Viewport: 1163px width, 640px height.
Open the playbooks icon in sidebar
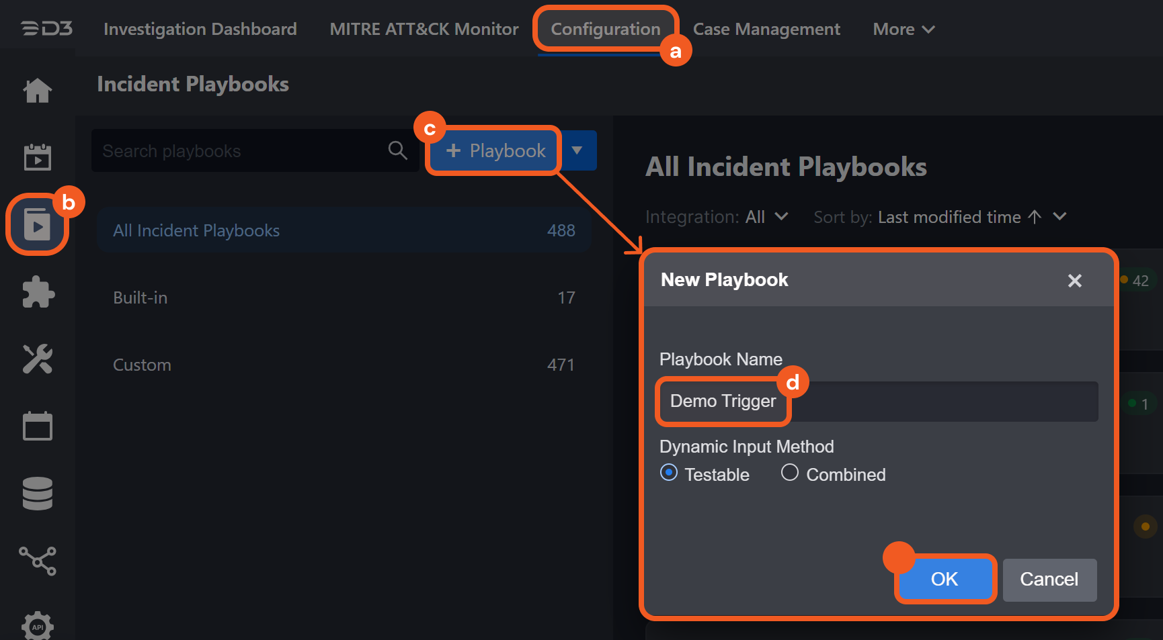38,225
